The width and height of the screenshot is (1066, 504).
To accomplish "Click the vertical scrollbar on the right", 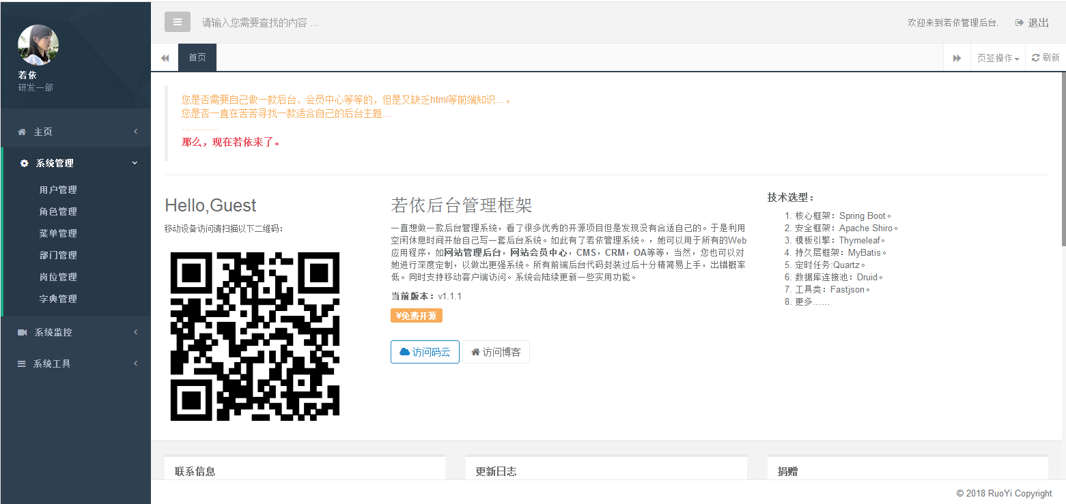I will pyautogui.click(x=1063, y=160).
